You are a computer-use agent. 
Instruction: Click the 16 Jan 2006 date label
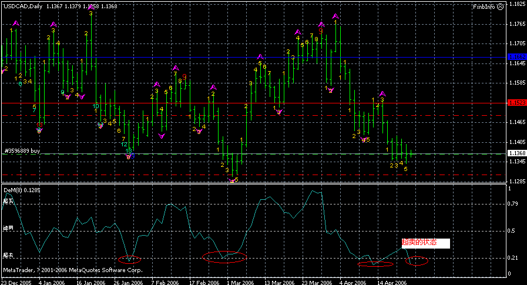(x=91, y=282)
